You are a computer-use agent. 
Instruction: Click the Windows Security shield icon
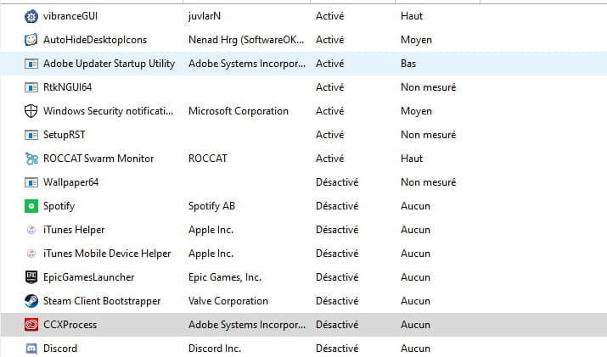(x=31, y=111)
